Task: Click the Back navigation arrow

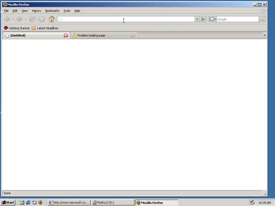Action: coord(7,19)
